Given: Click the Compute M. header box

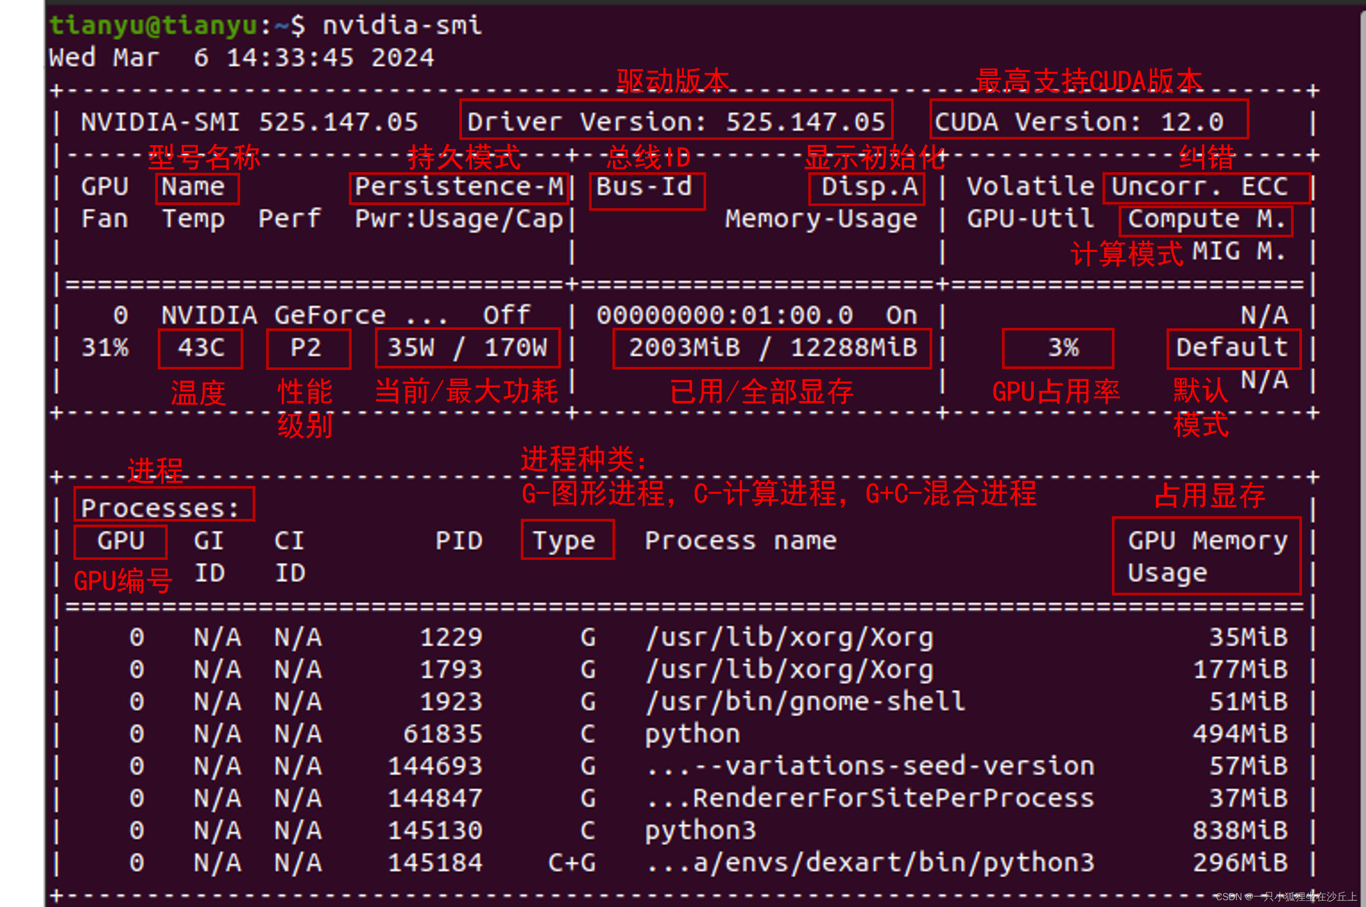Looking at the screenshot, I should click(x=1205, y=221).
